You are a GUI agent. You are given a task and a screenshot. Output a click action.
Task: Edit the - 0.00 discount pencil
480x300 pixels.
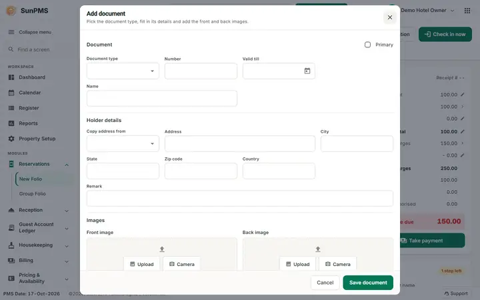463,155
